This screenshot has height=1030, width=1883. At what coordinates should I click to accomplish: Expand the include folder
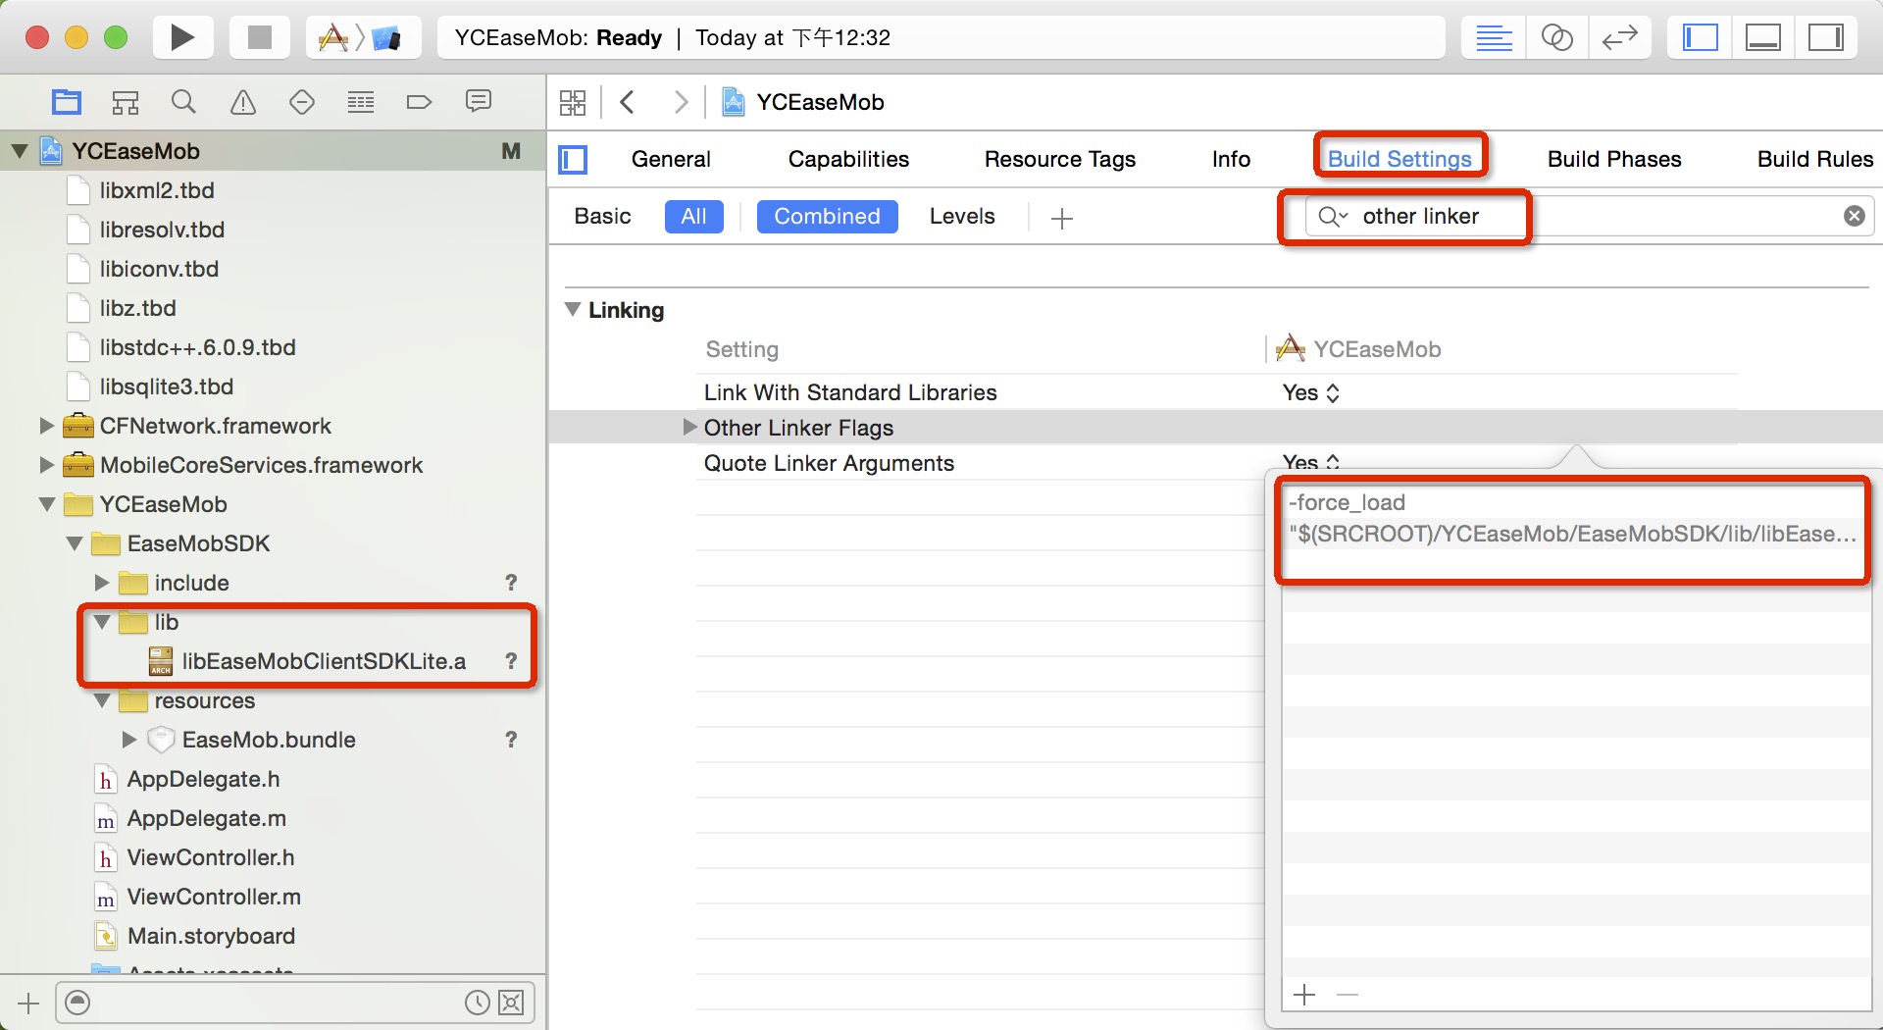pos(101,583)
